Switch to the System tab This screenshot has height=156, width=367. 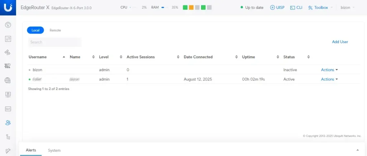[x=54, y=150]
